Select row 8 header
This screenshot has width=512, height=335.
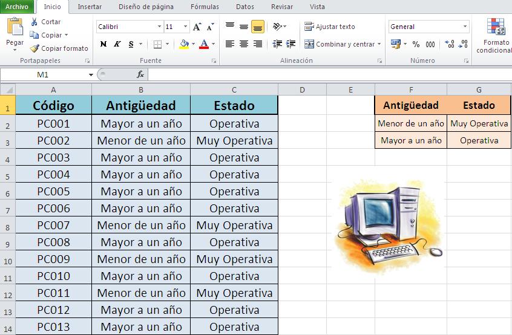click(x=7, y=226)
